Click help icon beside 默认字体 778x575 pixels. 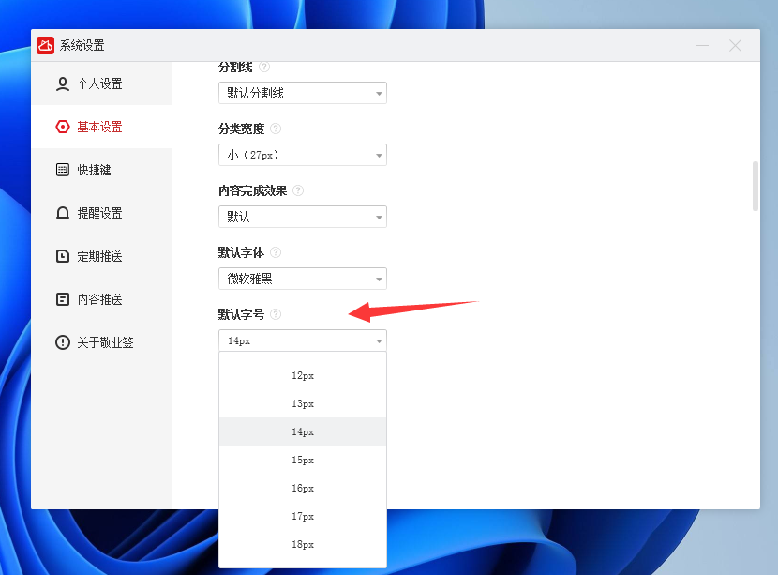[x=276, y=252]
